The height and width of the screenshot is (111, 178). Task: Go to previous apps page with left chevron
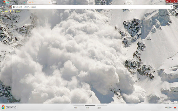click(x=6, y=59)
